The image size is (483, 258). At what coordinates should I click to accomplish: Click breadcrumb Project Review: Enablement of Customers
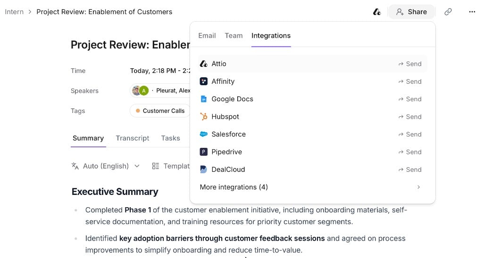tap(104, 12)
